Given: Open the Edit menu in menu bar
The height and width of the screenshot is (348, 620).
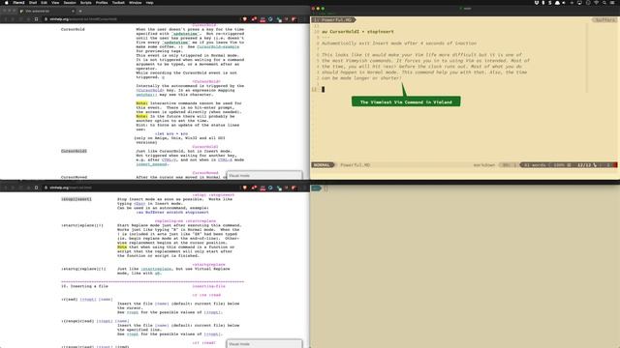Looking at the screenshot, I should (x=44, y=2).
